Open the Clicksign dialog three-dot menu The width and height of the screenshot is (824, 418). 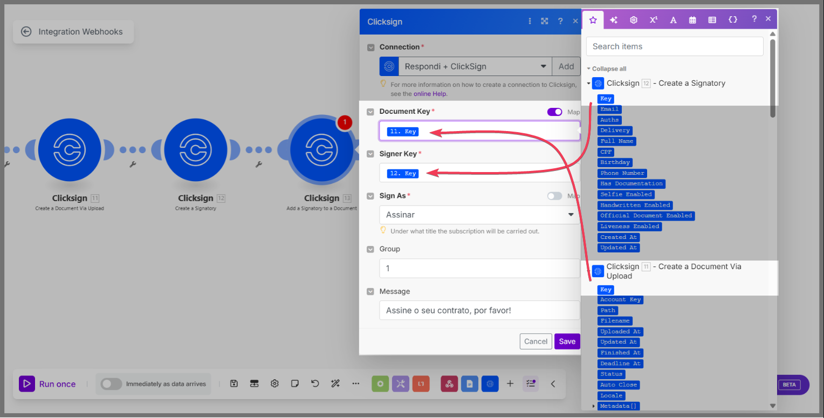[x=530, y=22]
